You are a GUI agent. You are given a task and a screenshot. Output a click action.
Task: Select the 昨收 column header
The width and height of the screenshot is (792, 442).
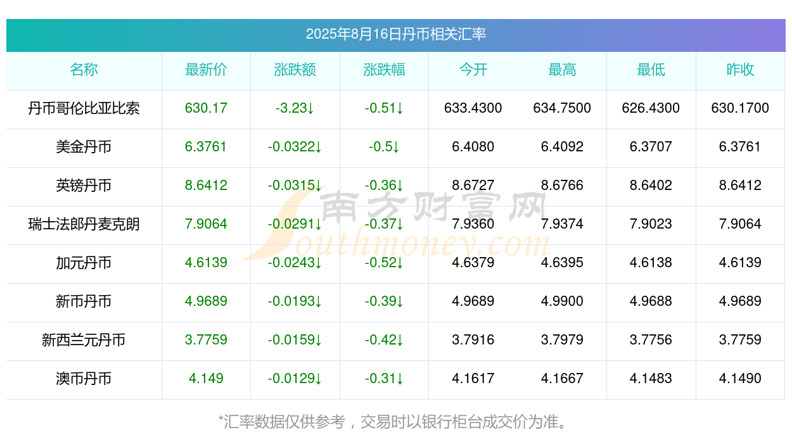(740, 70)
